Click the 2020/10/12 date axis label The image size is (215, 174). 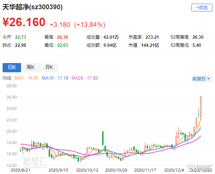87,170
